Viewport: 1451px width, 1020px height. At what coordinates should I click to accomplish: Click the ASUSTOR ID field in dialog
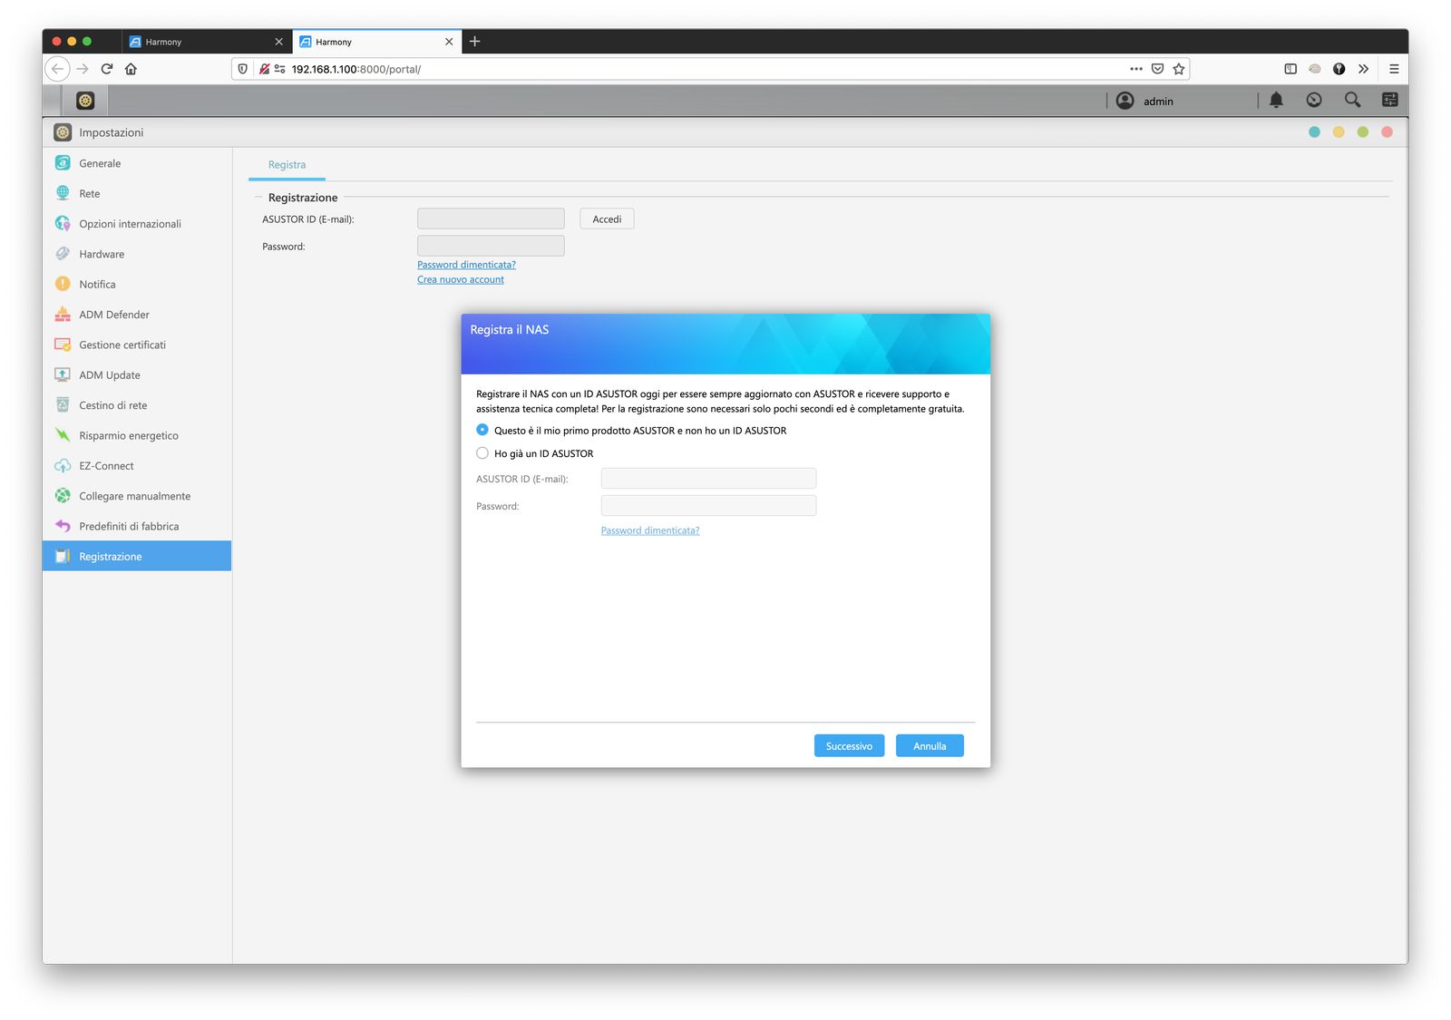(x=708, y=479)
